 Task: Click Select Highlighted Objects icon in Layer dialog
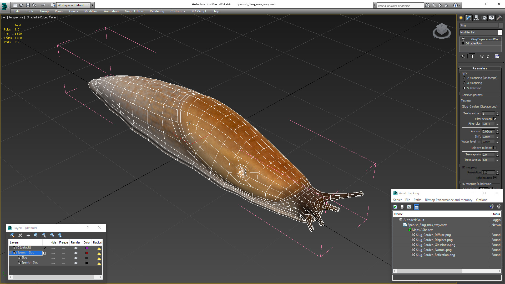[36, 235]
